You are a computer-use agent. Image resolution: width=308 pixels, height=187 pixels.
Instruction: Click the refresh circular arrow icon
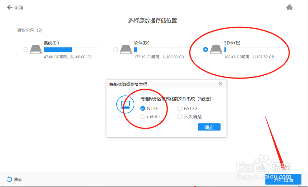10,179
